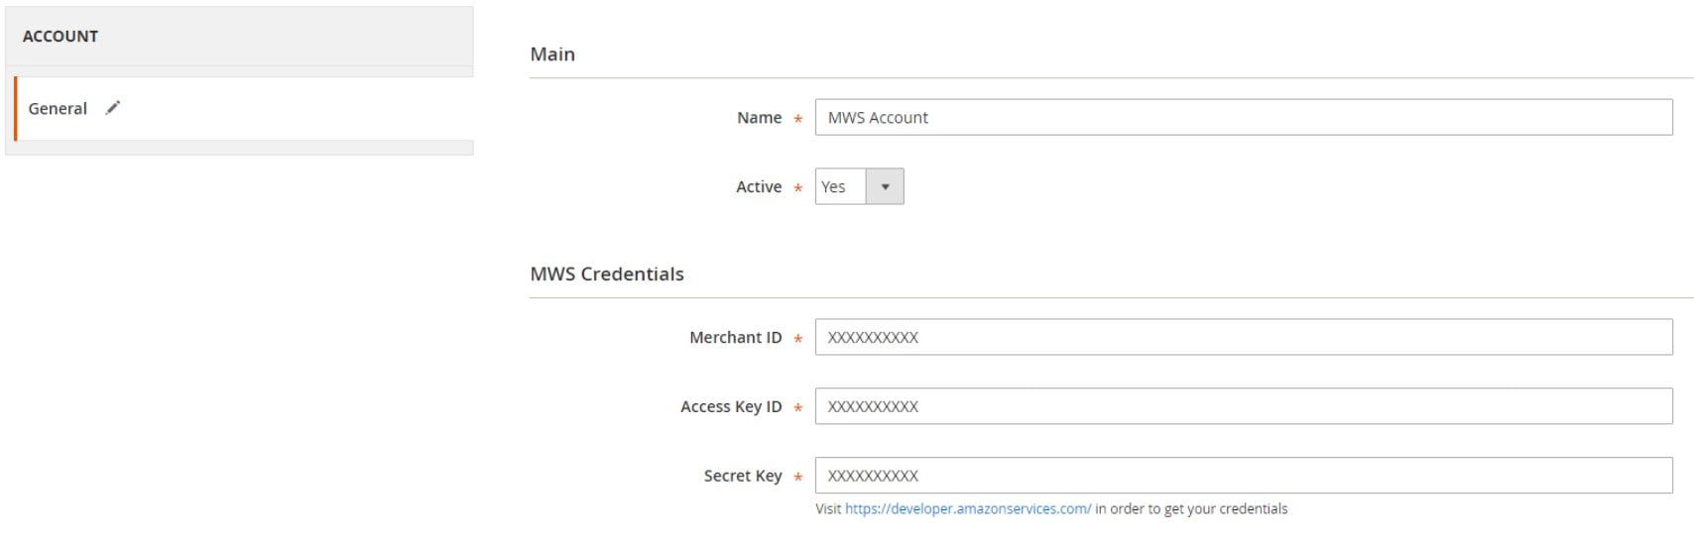Click the Access Key ID label
This screenshot has height=545, width=1694.
pyautogui.click(x=731, y=407)
